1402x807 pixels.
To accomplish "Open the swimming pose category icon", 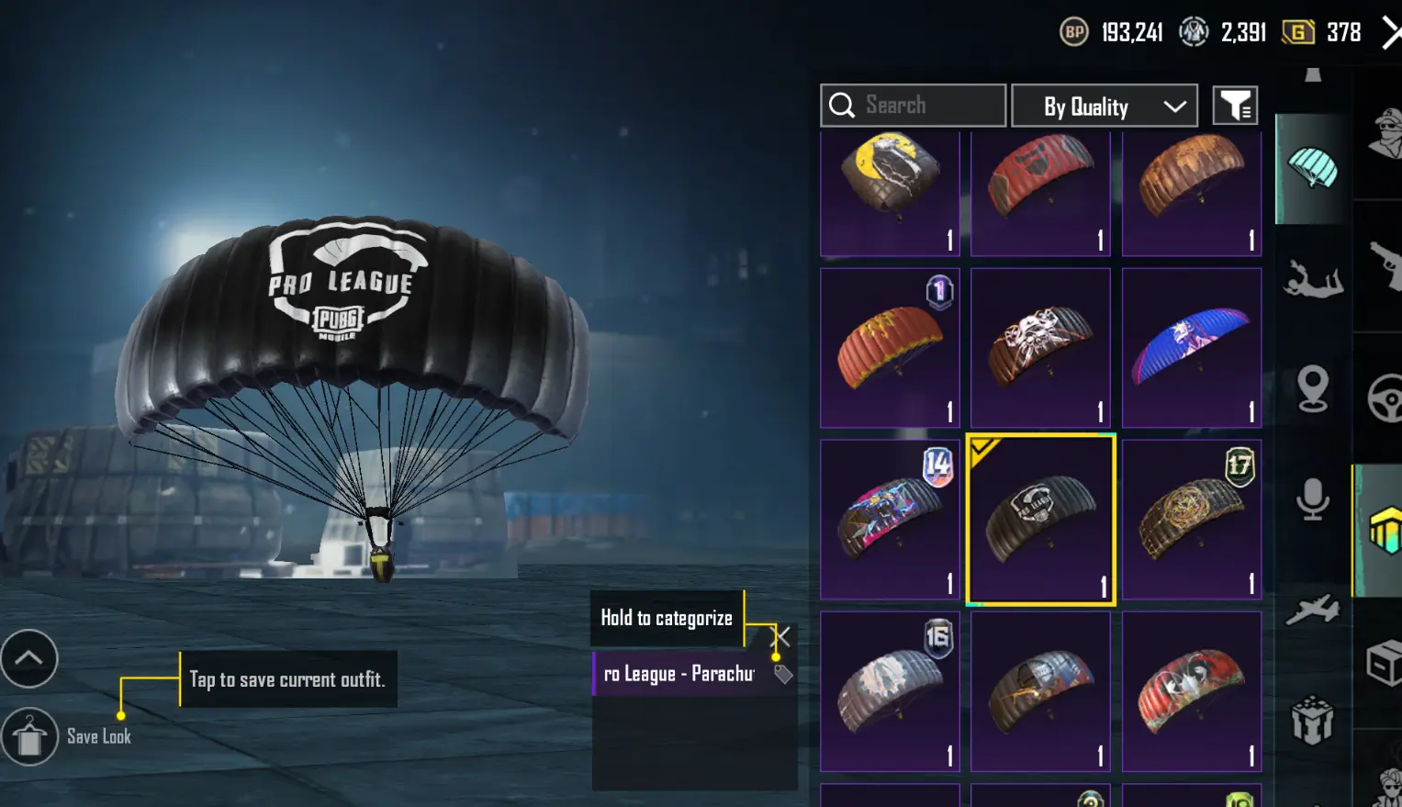I will [1313, 278].
